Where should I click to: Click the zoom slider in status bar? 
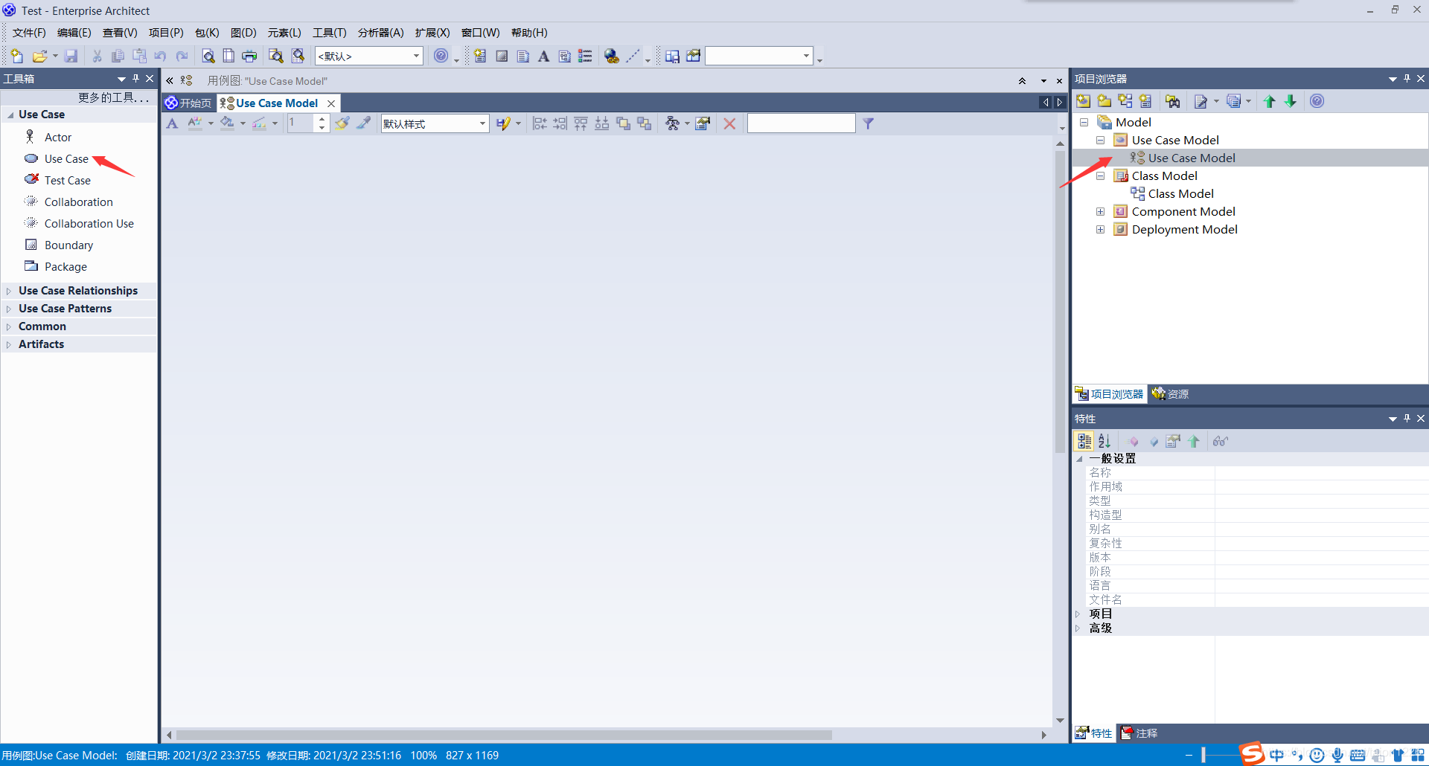[1203, 755]
